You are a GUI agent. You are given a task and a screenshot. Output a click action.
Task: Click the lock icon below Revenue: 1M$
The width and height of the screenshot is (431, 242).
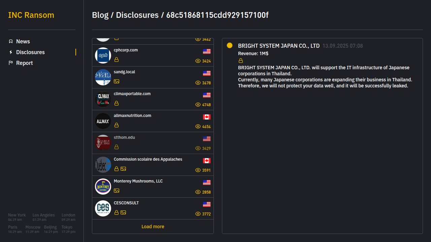(x=241, y=61)
